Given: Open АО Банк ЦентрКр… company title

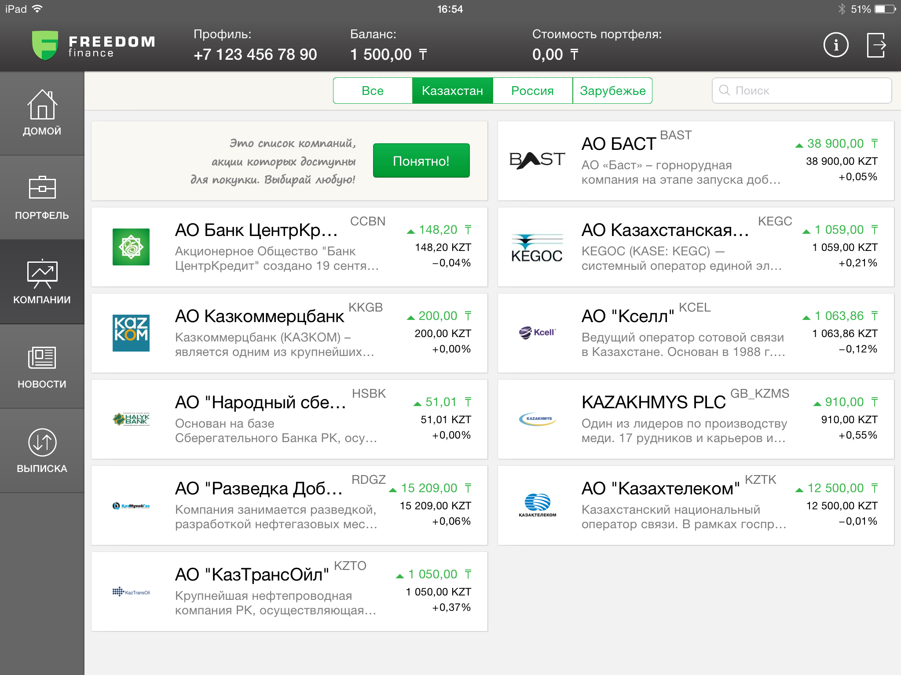Looking at the screenshot, I should [256, 230].
